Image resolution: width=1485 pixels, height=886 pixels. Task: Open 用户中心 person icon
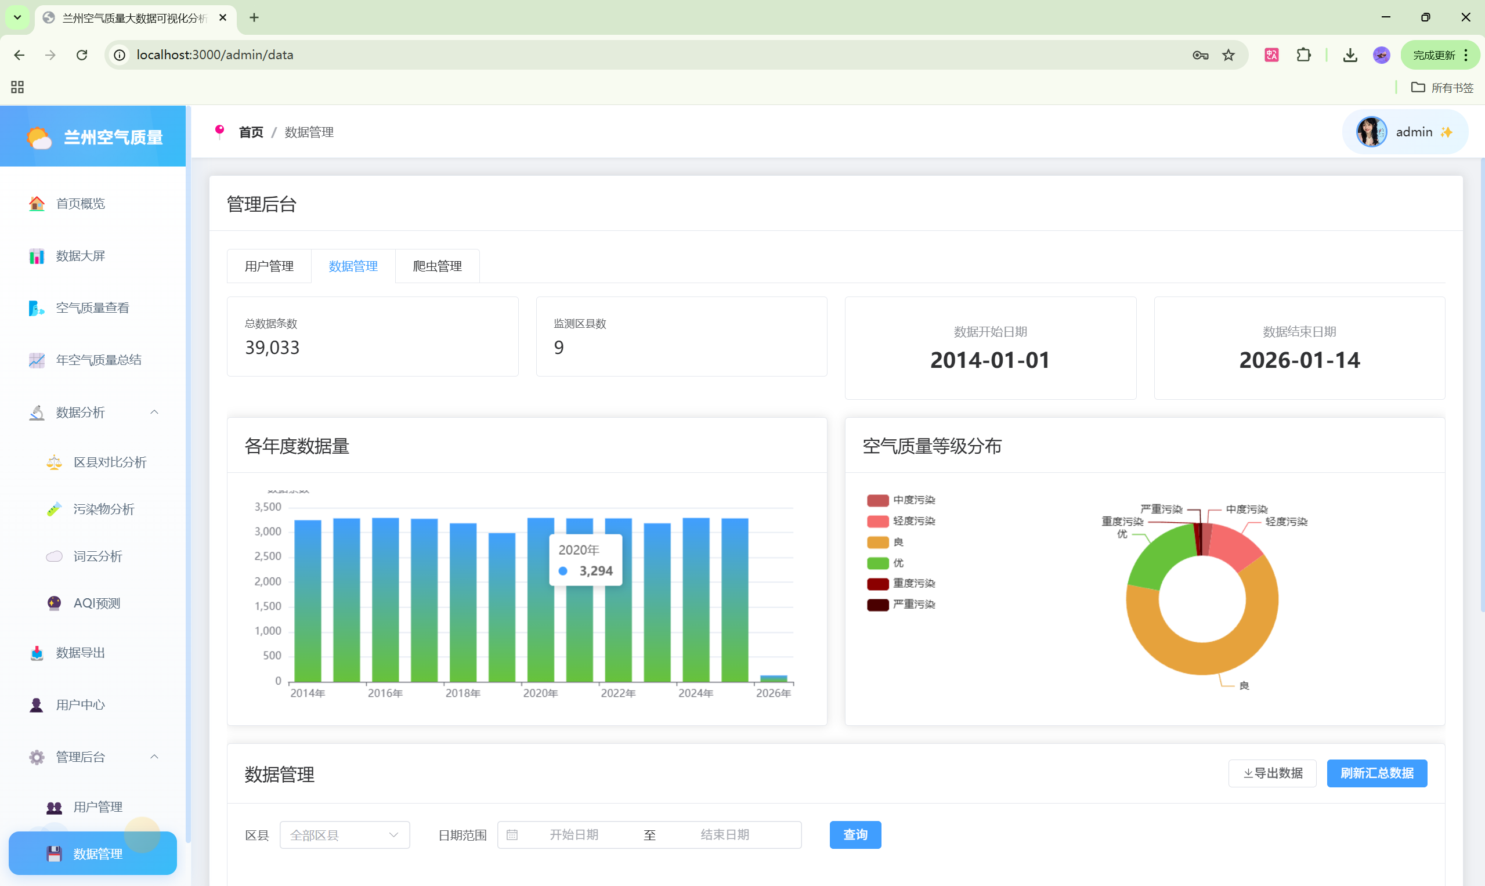tap(37, 705)
